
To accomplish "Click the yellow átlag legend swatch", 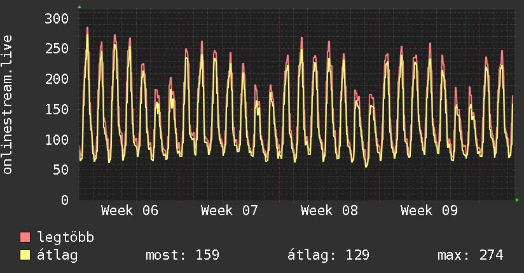I will tap(25, 255).
